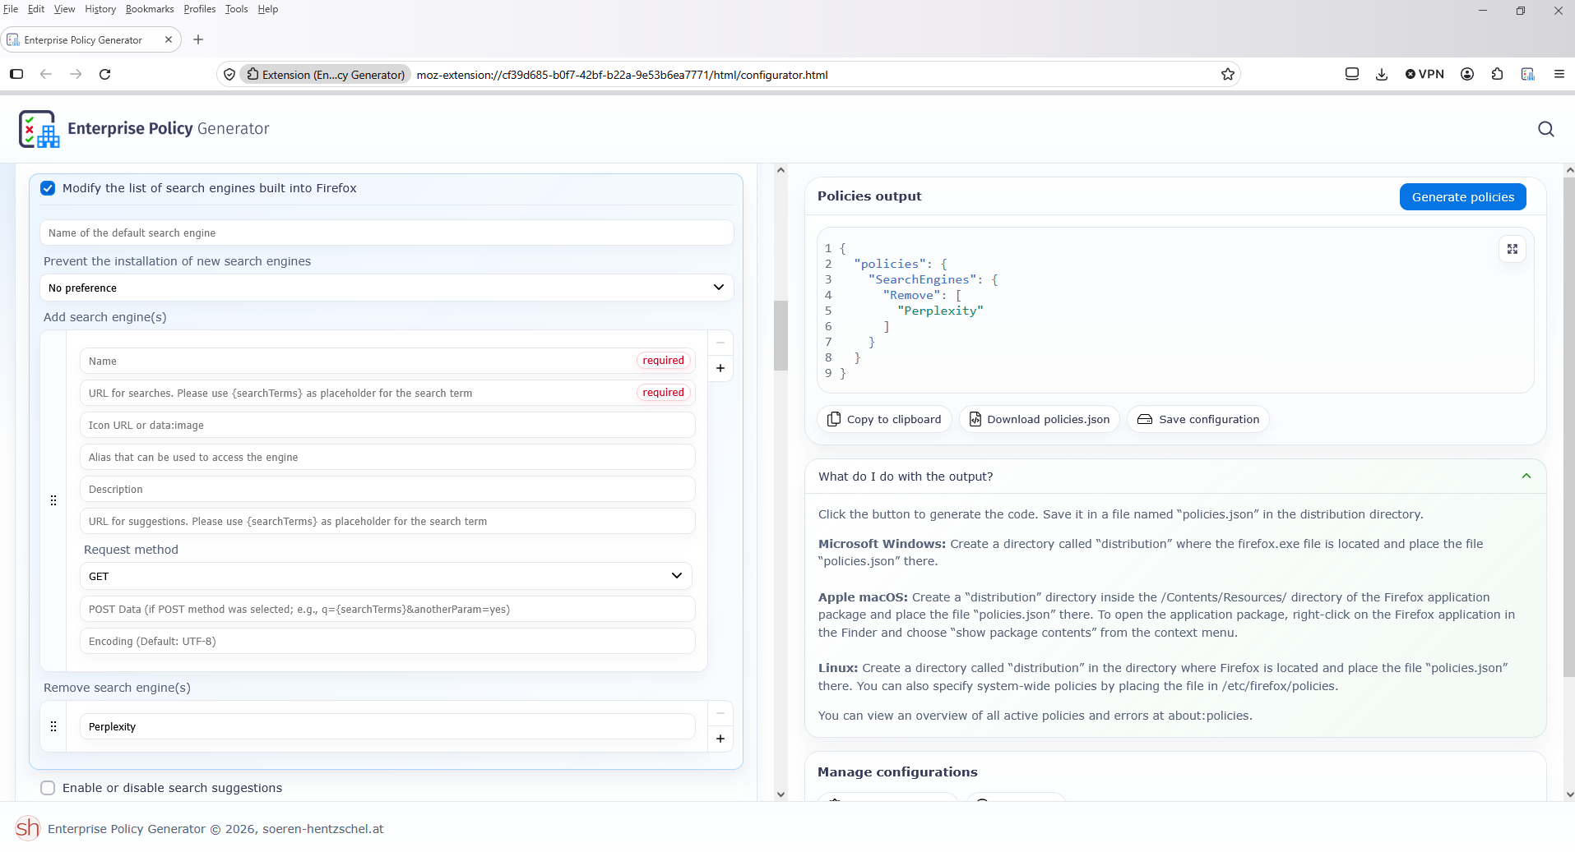
Task: Click the Extension identity badge in address bar
Action: 326,74
